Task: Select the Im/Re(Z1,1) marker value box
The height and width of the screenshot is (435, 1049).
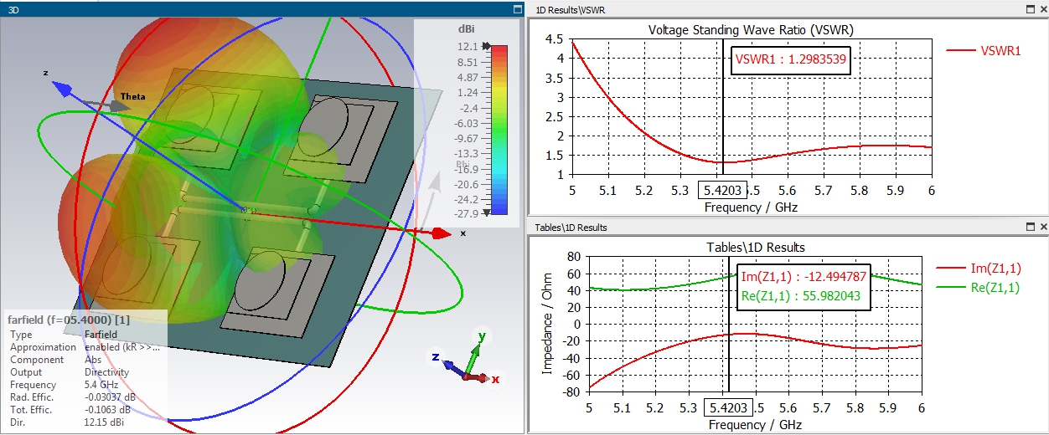Action: pos(804,286)
